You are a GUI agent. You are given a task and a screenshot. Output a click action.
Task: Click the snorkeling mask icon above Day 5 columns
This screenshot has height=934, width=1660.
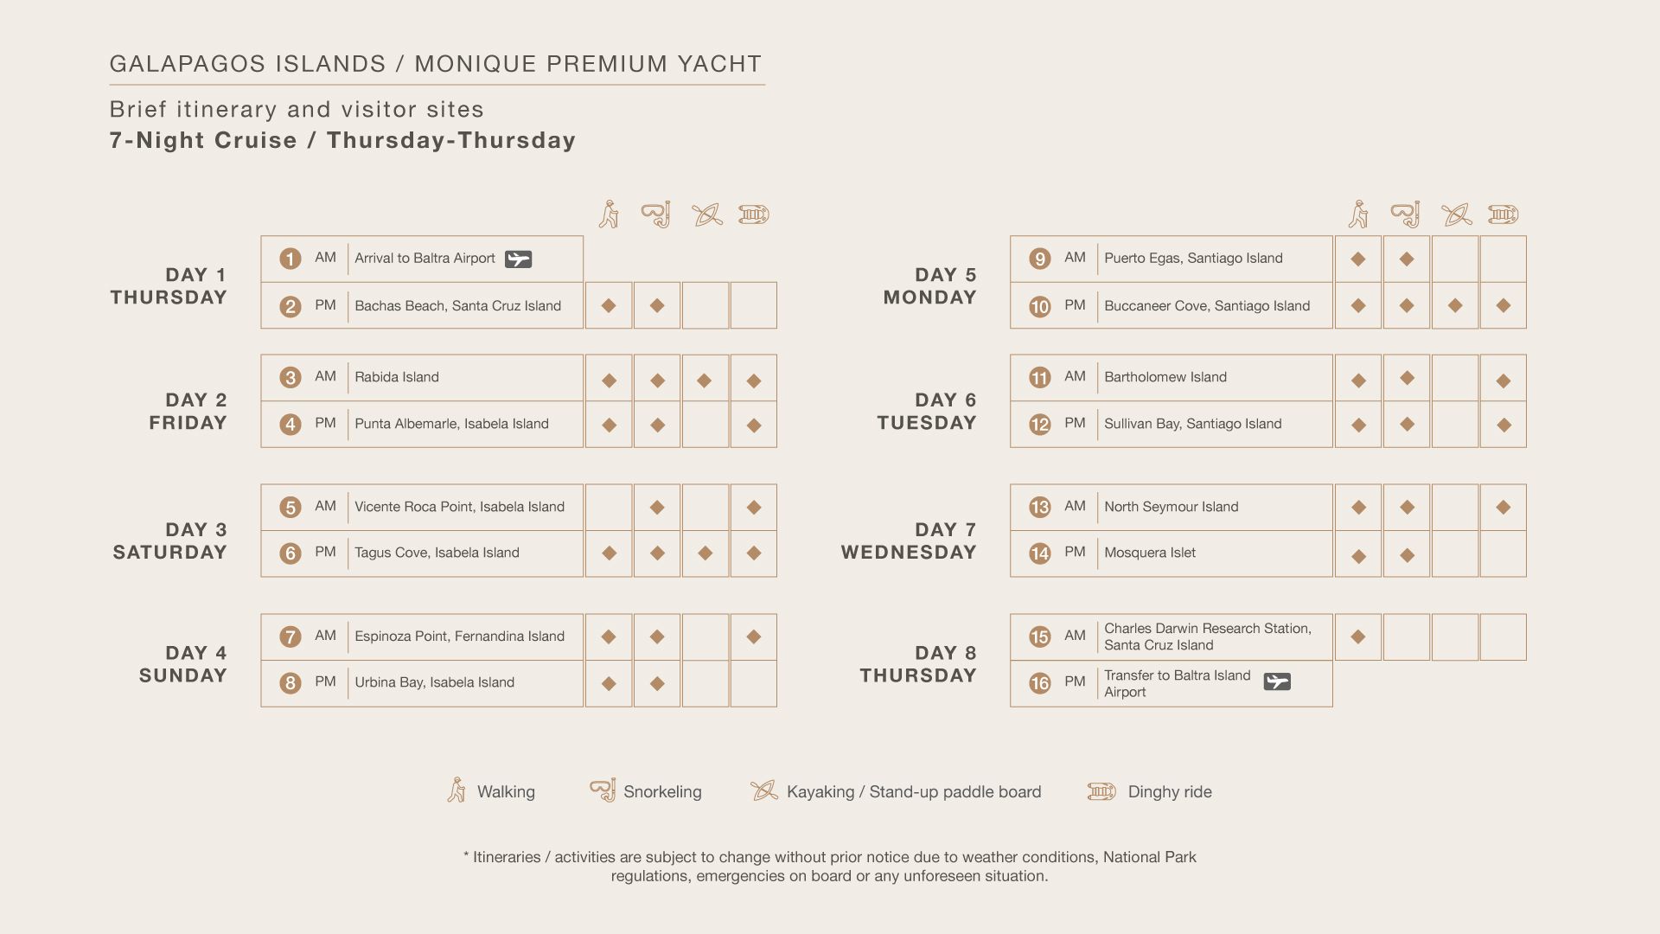(x=1406, y=214)
